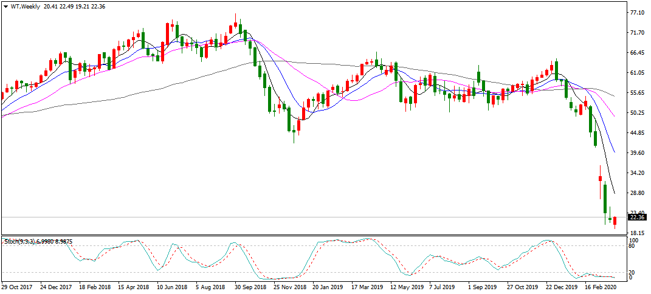Click the stochastic 20 level label
Viewport: 651px width, 294px height.
click(x=633, y=272)
